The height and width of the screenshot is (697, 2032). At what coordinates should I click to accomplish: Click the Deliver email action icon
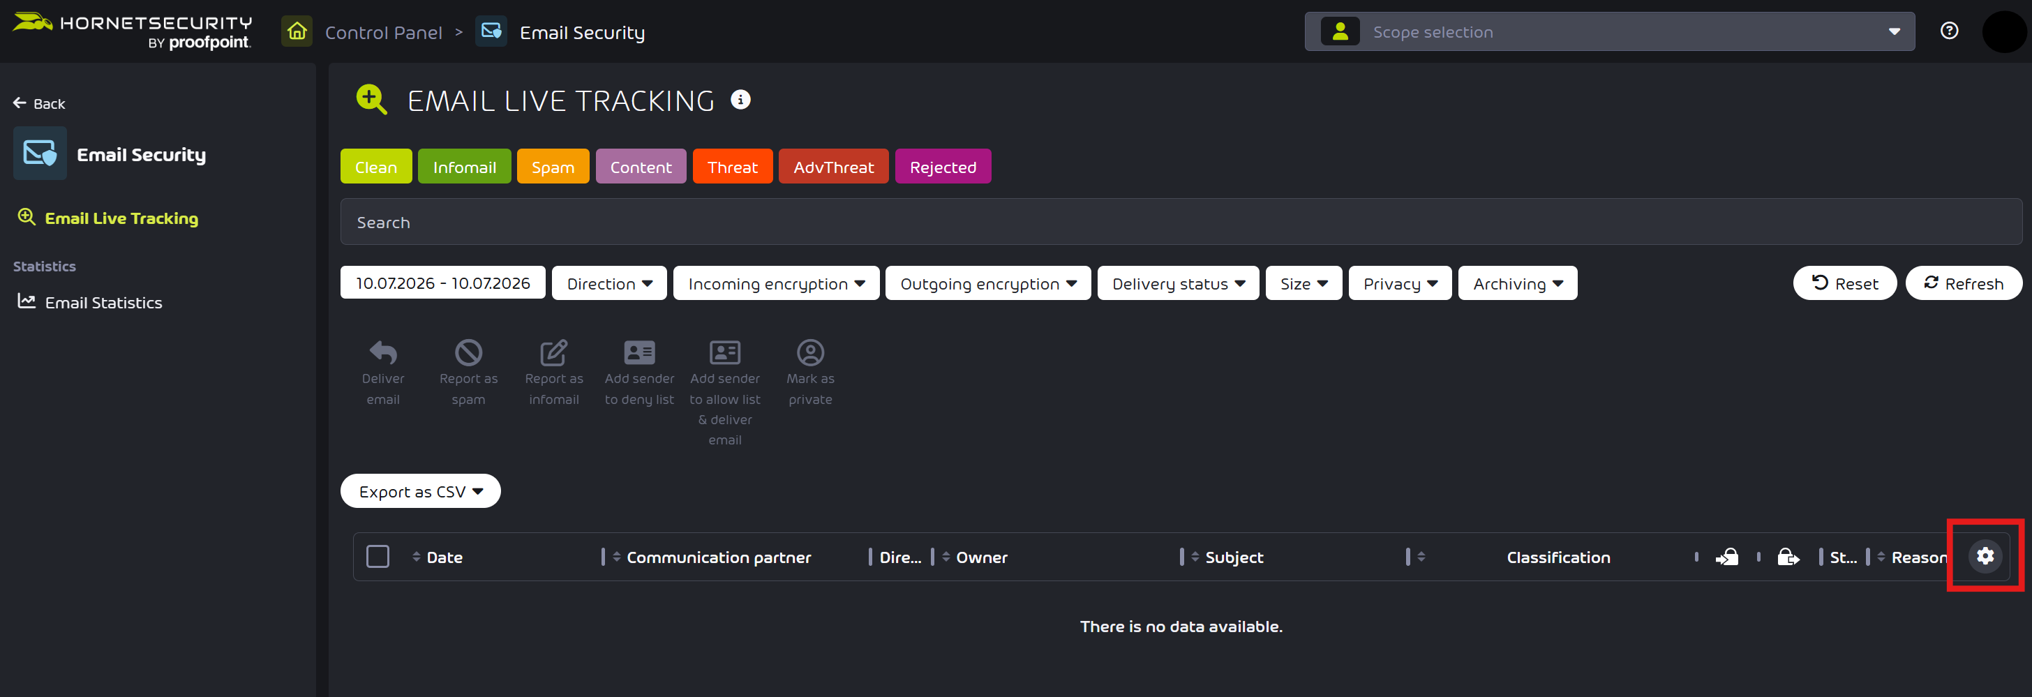tap(383, 352)
